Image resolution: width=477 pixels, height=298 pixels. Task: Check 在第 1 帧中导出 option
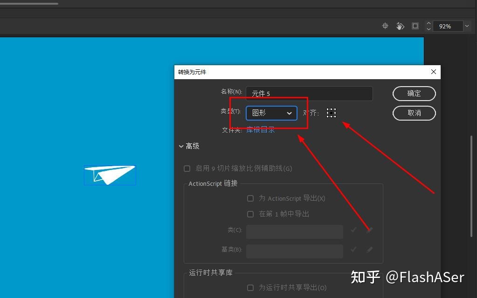pyautogui.click(x=250, y=214)
